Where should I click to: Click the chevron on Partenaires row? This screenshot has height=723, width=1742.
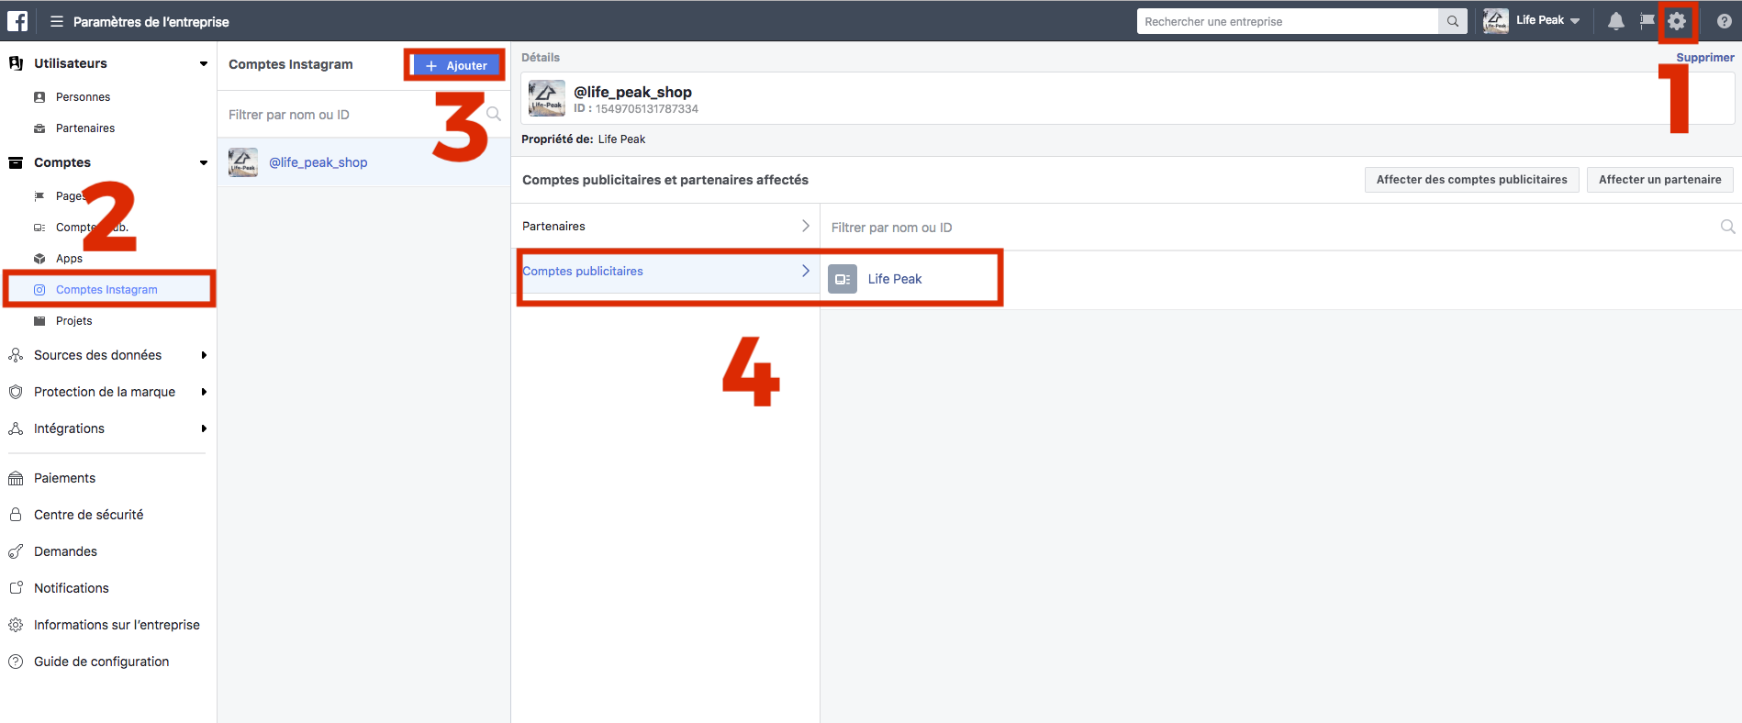(806, 226)
